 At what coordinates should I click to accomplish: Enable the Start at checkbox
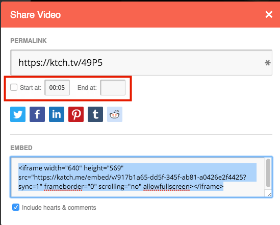click(x=14, y=88)
